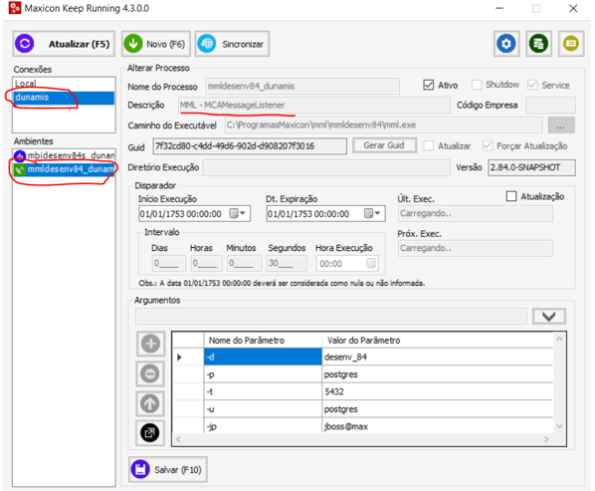Expand the Argumentos chevron button
595x491 pixels.
point(549,316)
